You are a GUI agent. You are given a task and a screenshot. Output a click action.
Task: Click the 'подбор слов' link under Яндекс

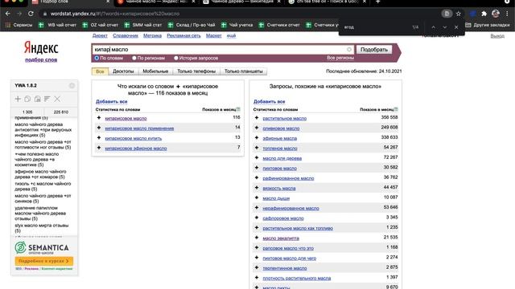point(41,59)
